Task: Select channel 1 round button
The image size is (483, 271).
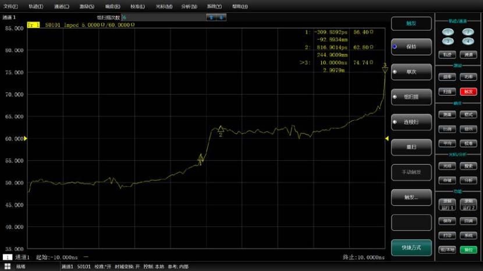Action: 448,32
